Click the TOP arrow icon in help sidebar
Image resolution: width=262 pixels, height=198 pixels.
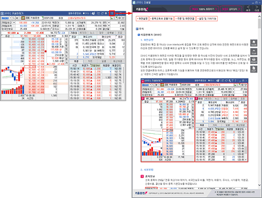point(253,52)
